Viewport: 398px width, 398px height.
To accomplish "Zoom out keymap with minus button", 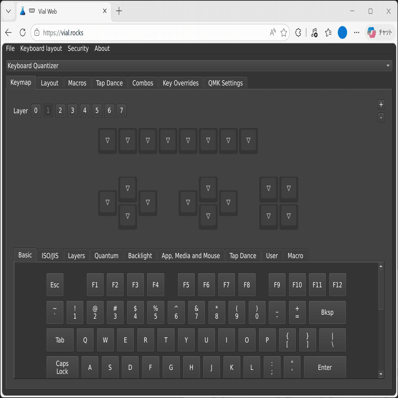I will 381,118.
